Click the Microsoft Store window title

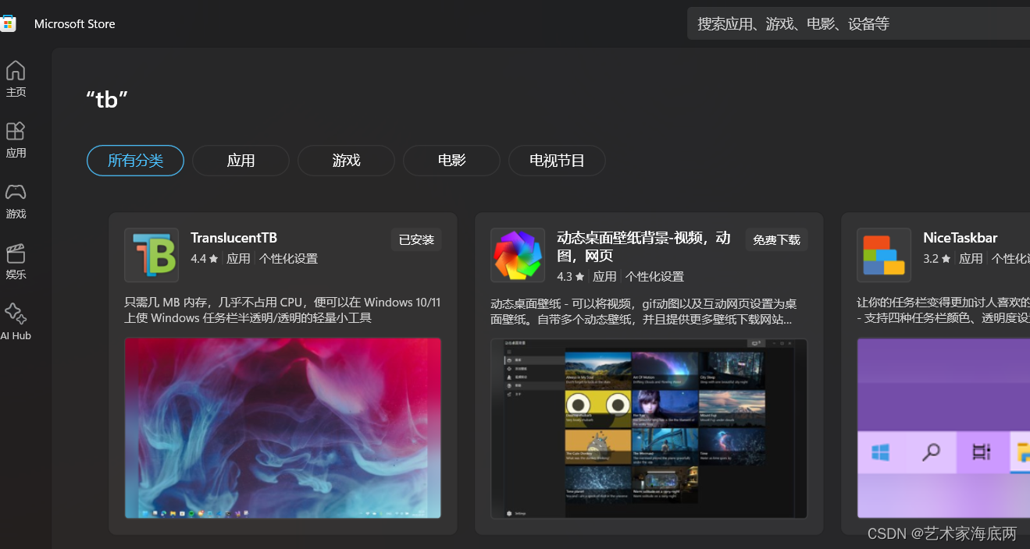75,24
